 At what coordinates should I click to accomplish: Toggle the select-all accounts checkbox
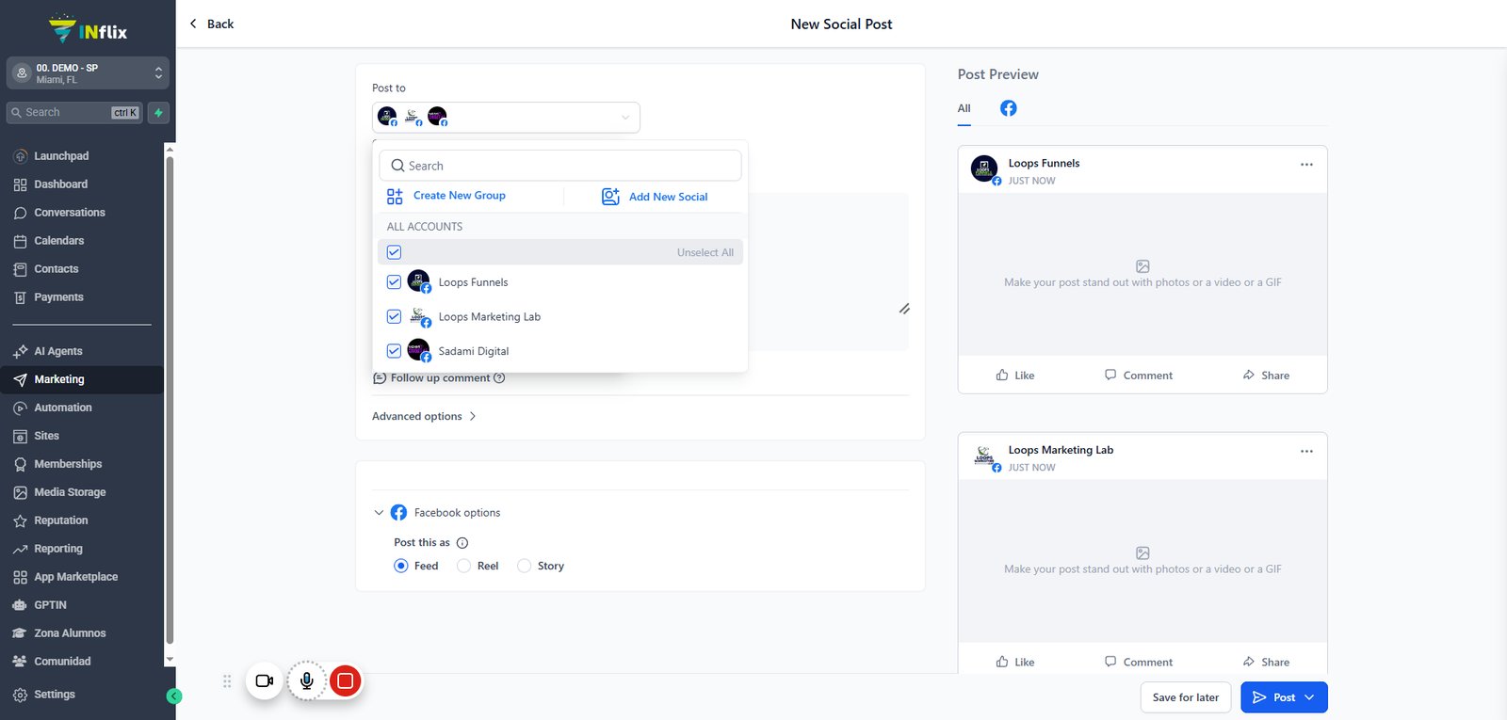pos(394,252)
